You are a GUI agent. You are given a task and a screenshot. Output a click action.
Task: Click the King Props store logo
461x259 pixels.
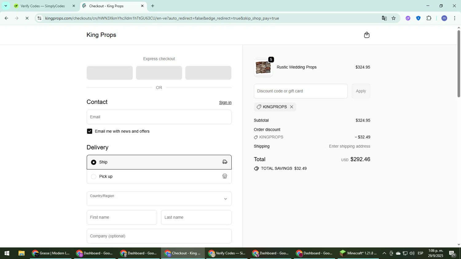[101, 35]
